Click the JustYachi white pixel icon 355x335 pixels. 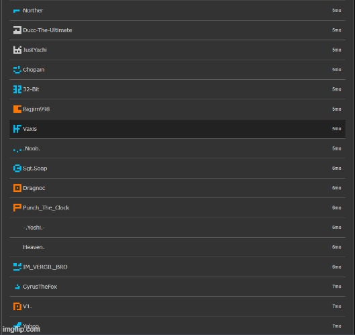tap(17, 50)
